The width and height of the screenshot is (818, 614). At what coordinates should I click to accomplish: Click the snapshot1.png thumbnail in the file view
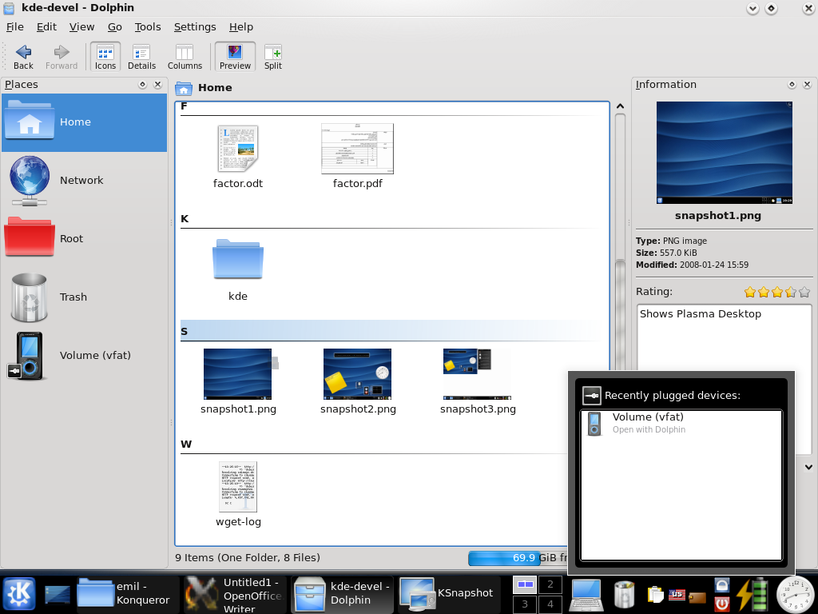(238, 374)
